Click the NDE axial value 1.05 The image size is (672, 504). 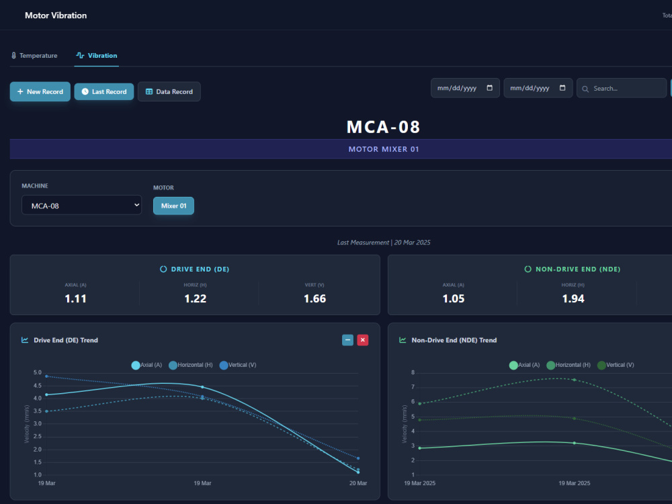tap(454, 299)
